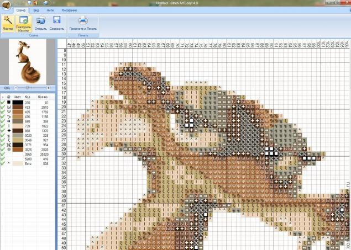Click the cross symbol of thread 3371
Viewport: 351px width, 250px height.
coord(9,145)
